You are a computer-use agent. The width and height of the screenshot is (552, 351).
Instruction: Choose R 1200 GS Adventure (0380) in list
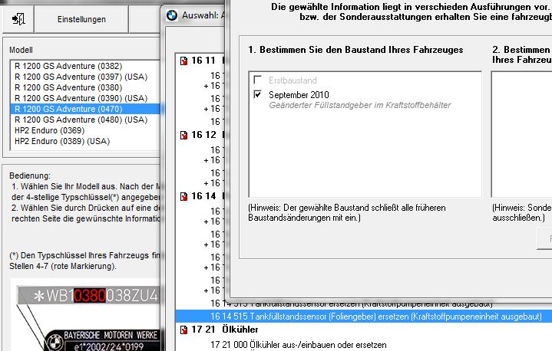[68, 88]
